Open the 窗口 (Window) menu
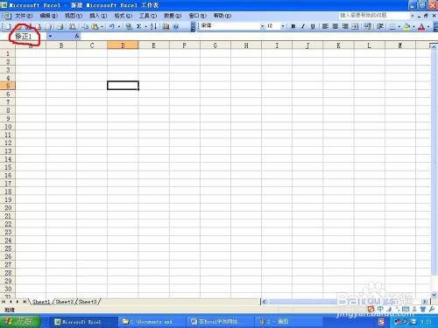The width and height of the screenshot is (438, 328). pyautogui.click(x=198, y=16)
